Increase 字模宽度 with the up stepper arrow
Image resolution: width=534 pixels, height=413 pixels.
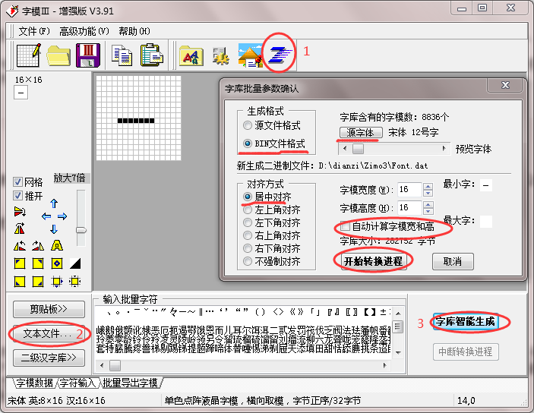(x=428, y=186)
